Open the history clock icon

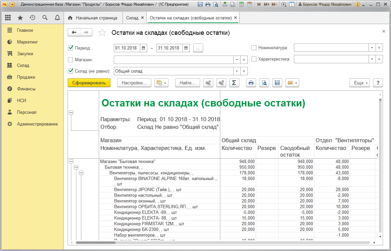[x=32, y=18]
